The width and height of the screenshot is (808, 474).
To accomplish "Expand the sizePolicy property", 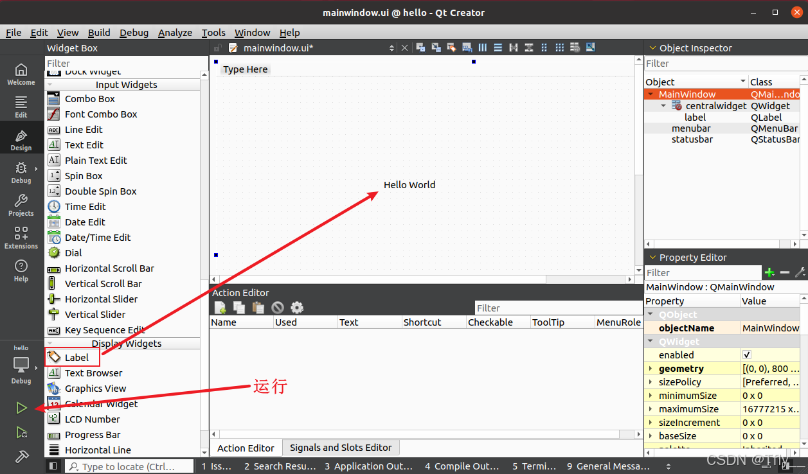I will pos(651,382).
